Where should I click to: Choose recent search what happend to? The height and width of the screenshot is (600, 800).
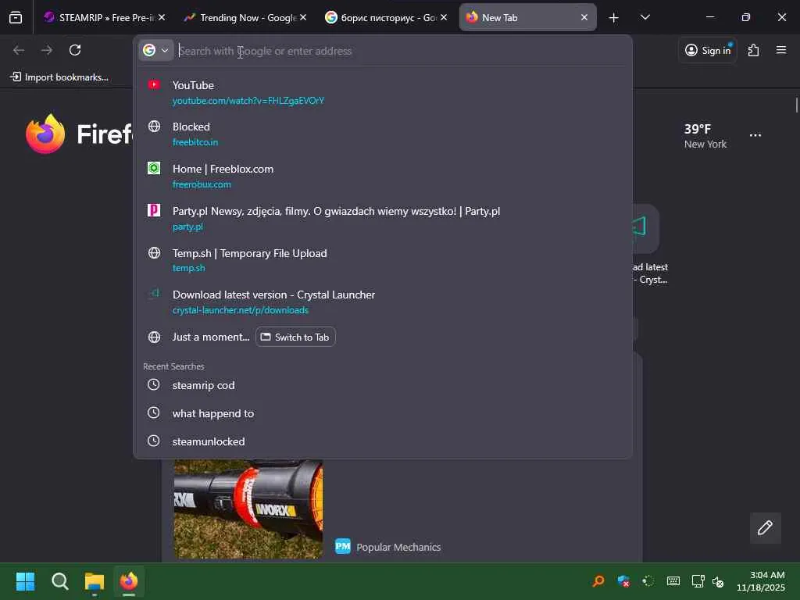[383, 413]
